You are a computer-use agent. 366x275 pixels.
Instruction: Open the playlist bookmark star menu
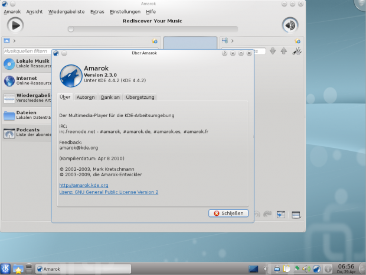[x=298, y=41]
